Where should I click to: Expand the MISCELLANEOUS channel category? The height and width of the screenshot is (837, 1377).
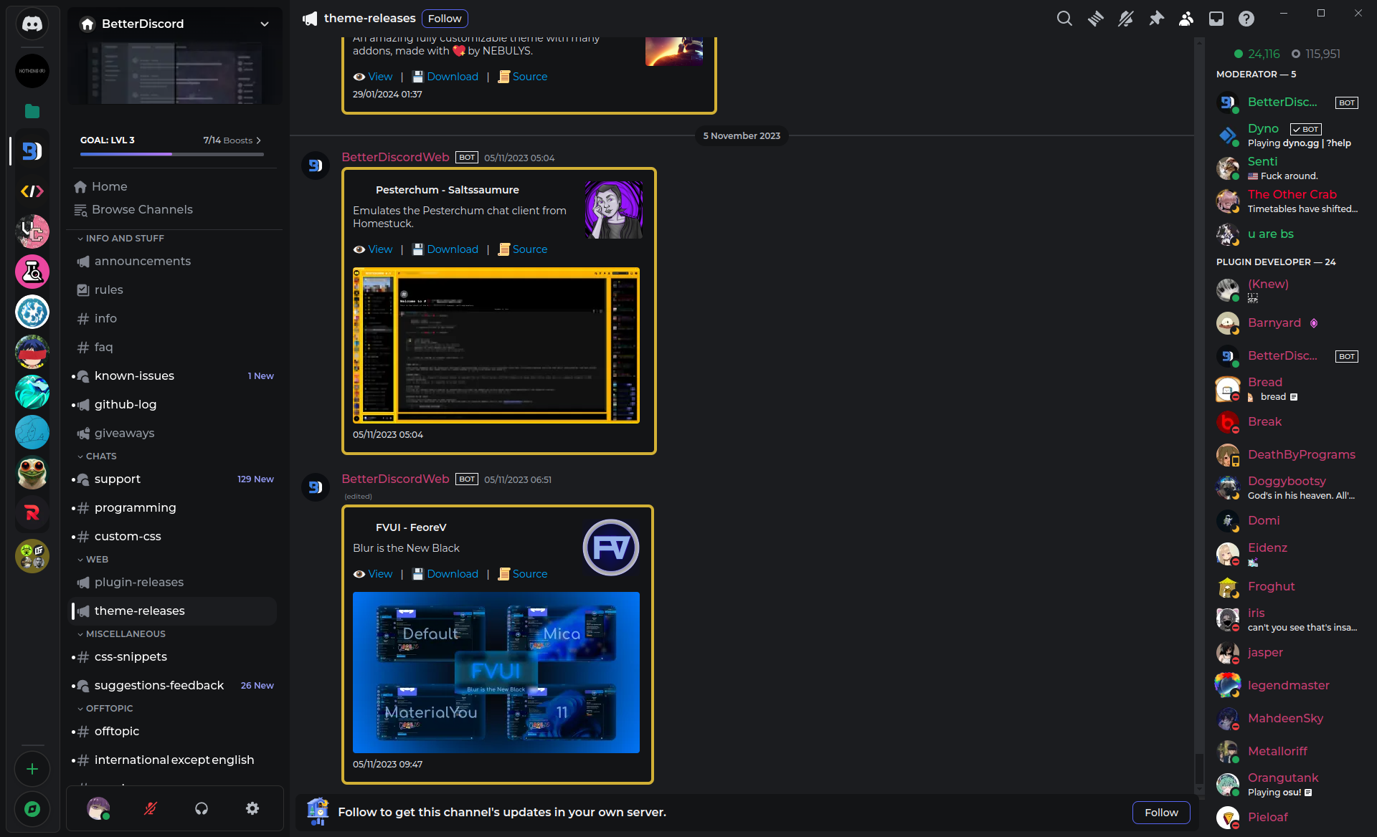[125, 633]
